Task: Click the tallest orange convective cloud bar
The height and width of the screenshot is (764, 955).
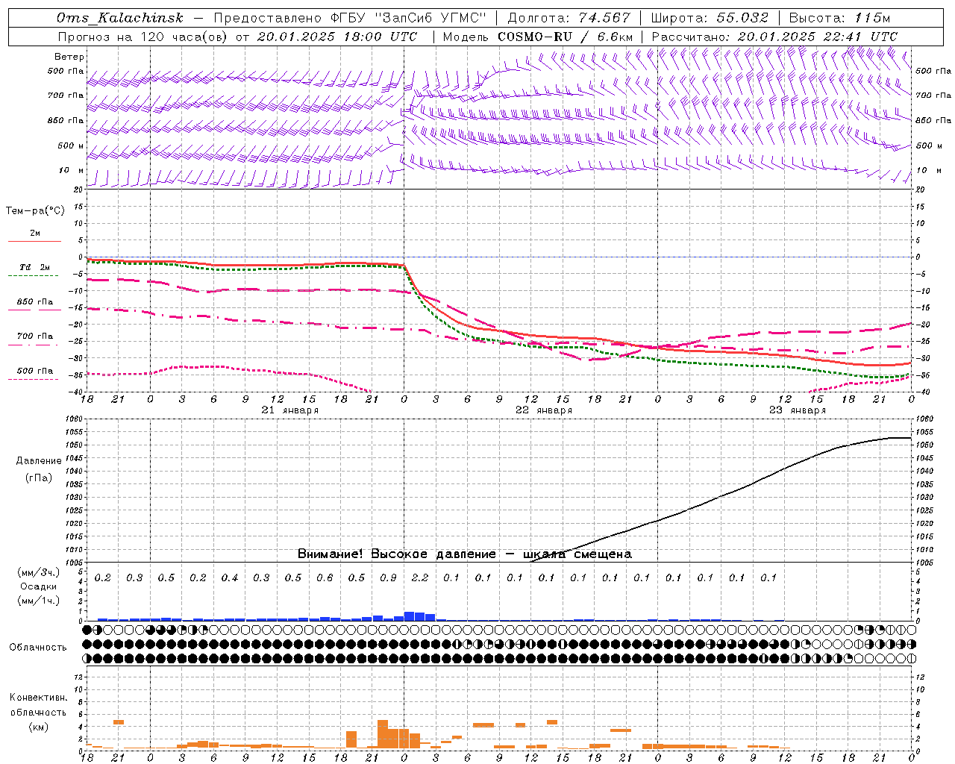Action: tap(383, 734)
